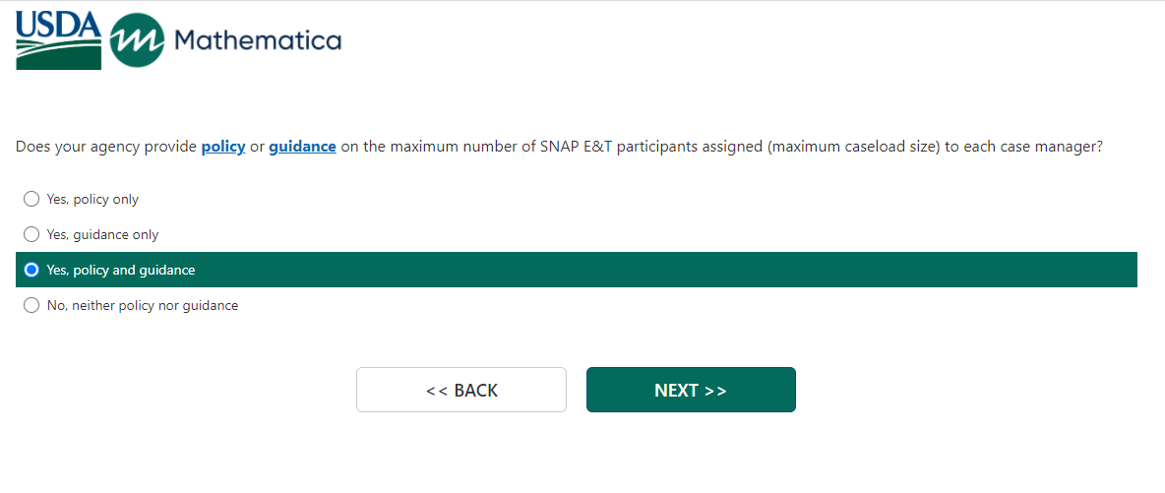Open the guidance definition link

[x=302, y=147]
